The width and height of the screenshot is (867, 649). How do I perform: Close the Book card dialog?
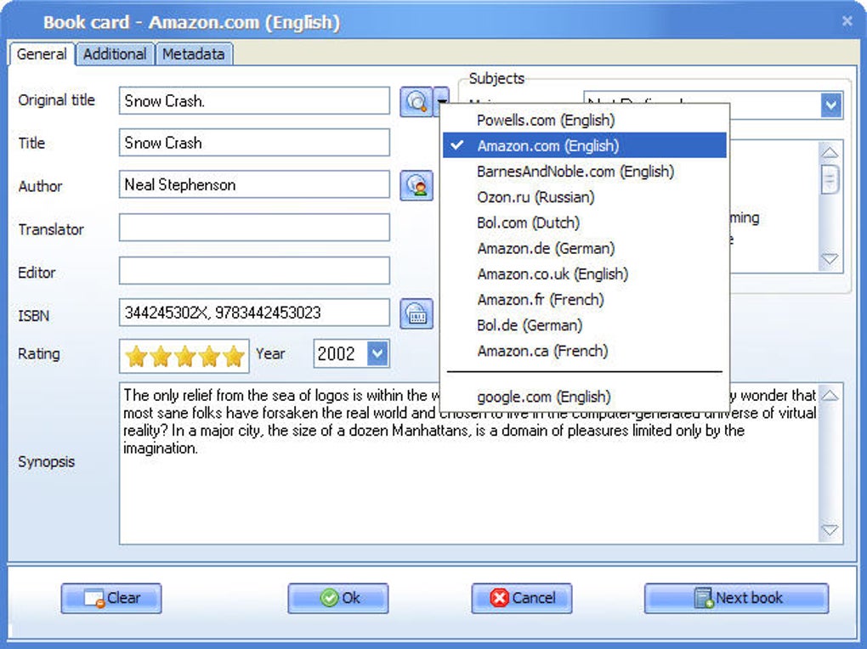847,21
